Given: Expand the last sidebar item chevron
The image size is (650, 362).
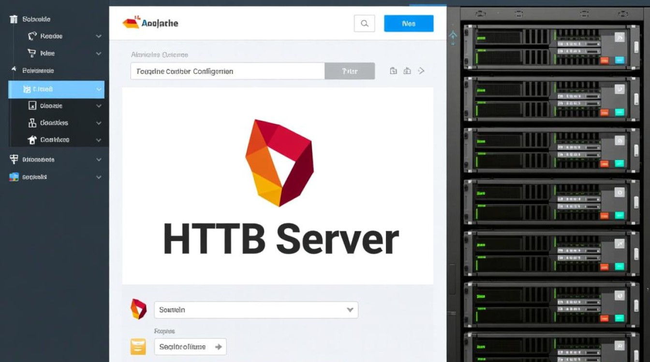Looking at the screenshot, I should click(99, 177).
